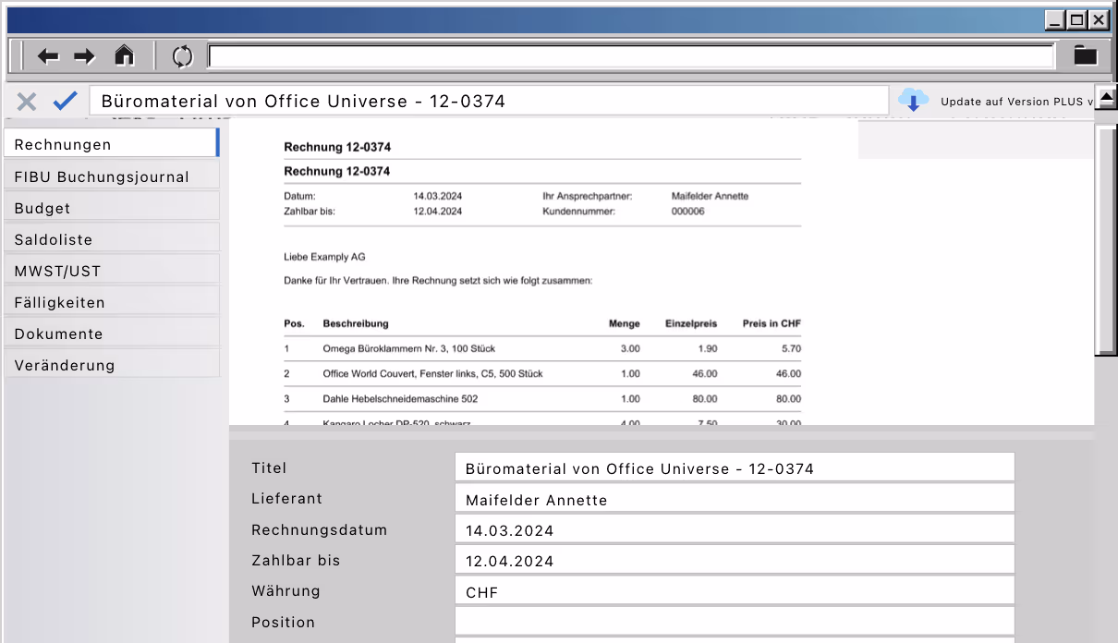Click the Lieferant field with Maifelder Annette

735,499
